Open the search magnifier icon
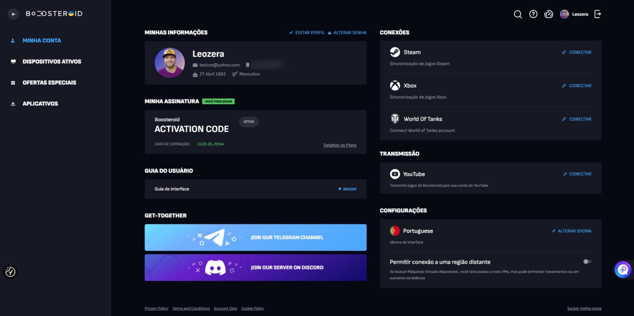This screenshot has height=316, width=634. coord(518,14)
